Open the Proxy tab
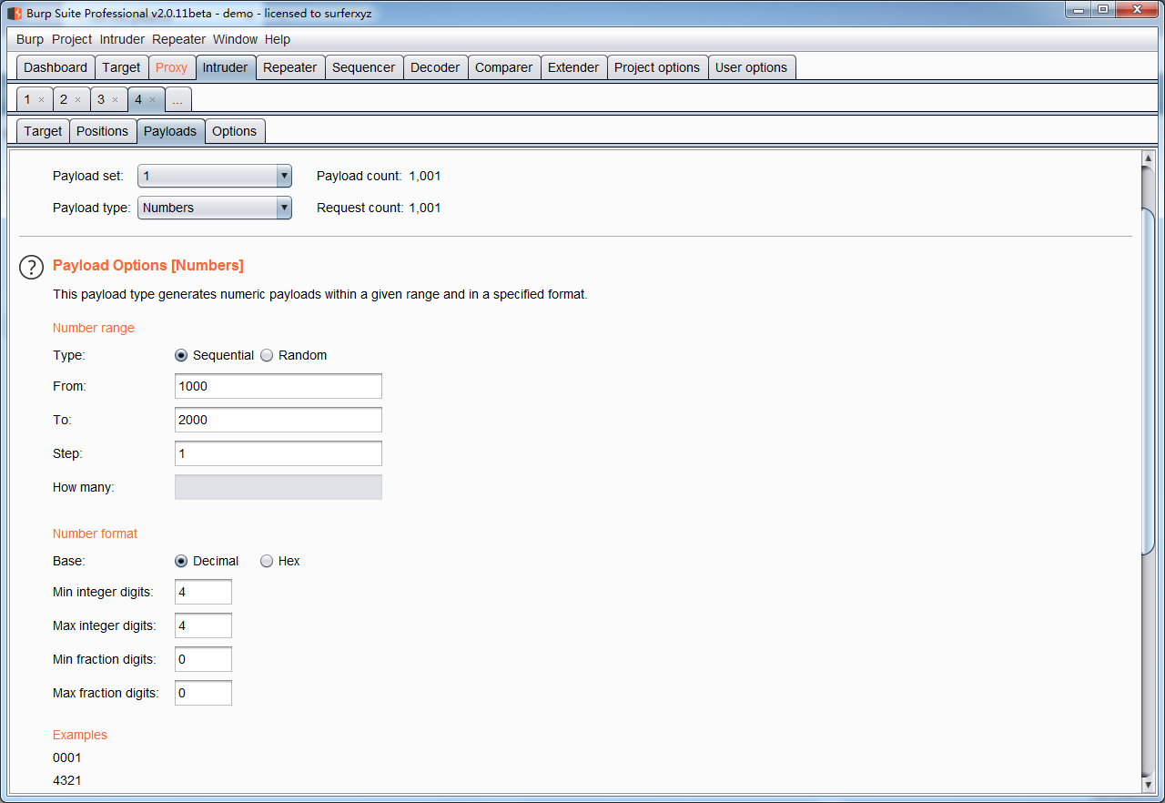The width and height of the screenshot is (1165, 803). click(x=172, y=66)
